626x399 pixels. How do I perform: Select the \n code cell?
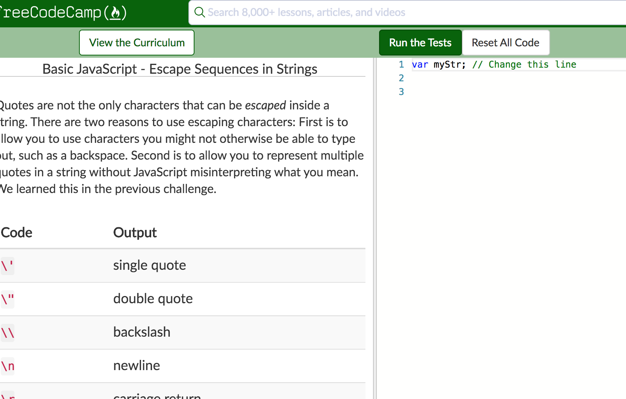[7, 366]
